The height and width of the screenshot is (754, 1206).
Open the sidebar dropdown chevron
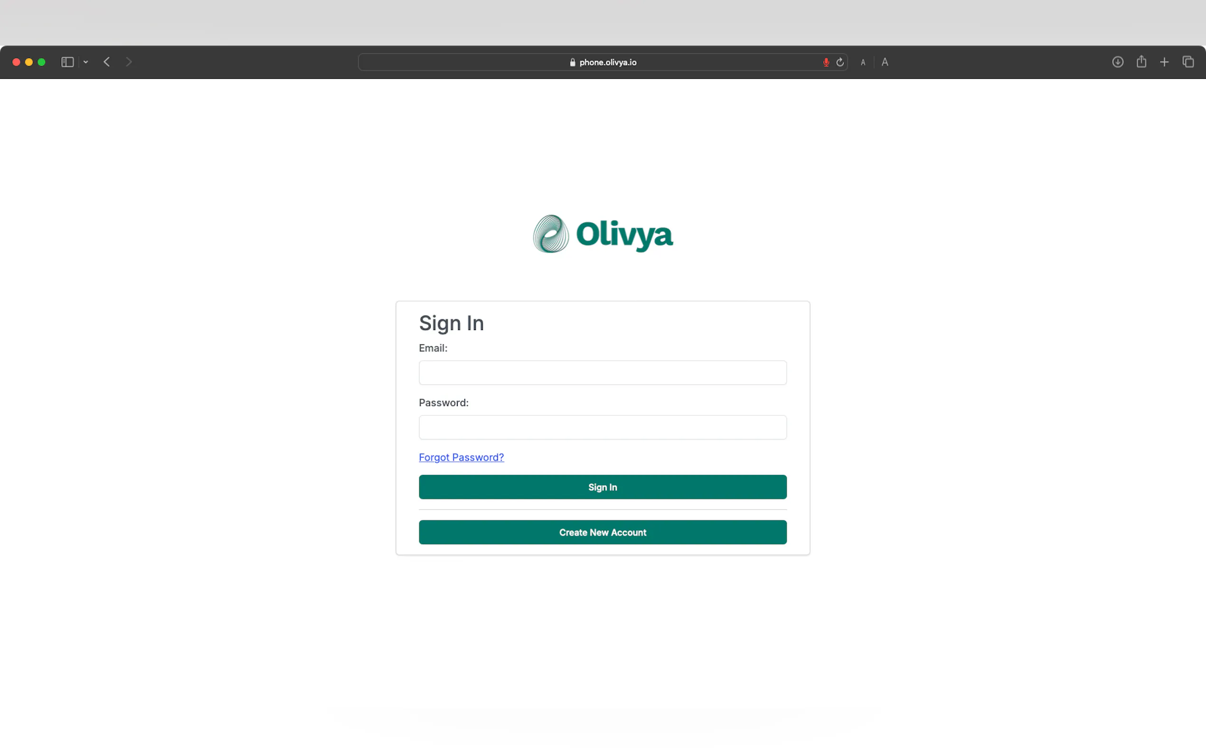(x=86, y=62)
